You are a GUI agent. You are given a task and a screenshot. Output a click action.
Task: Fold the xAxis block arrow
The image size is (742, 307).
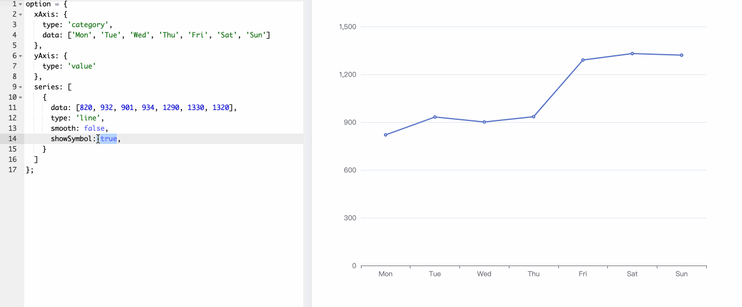point(20,14)
